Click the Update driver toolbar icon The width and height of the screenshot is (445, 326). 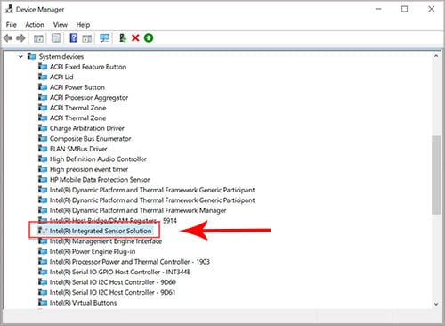(123, 38)
